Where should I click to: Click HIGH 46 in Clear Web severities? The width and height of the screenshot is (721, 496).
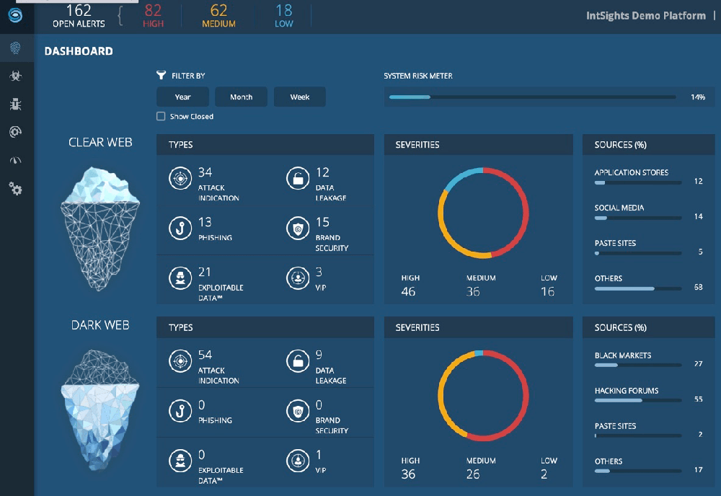[x=409, y=285]
